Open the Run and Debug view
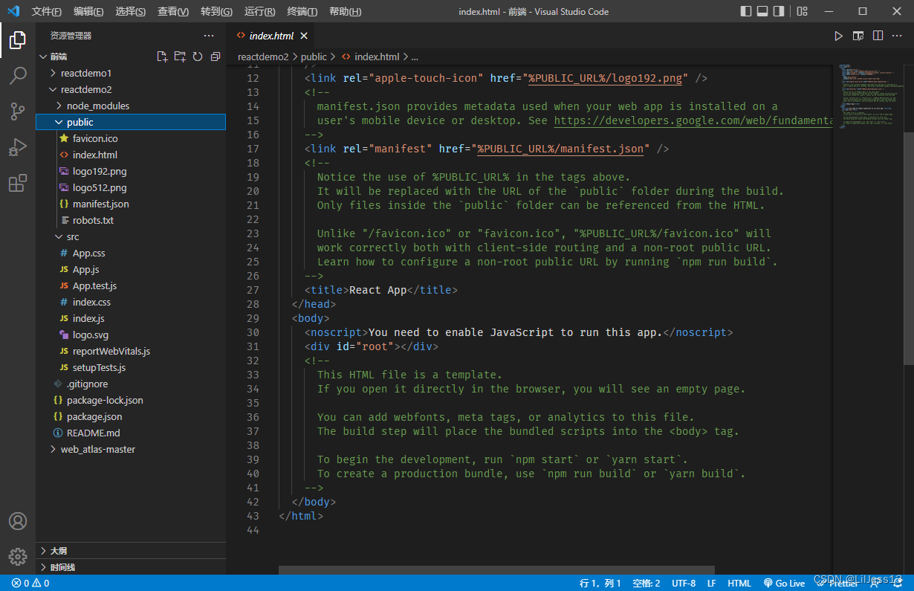 pos(18,147)
